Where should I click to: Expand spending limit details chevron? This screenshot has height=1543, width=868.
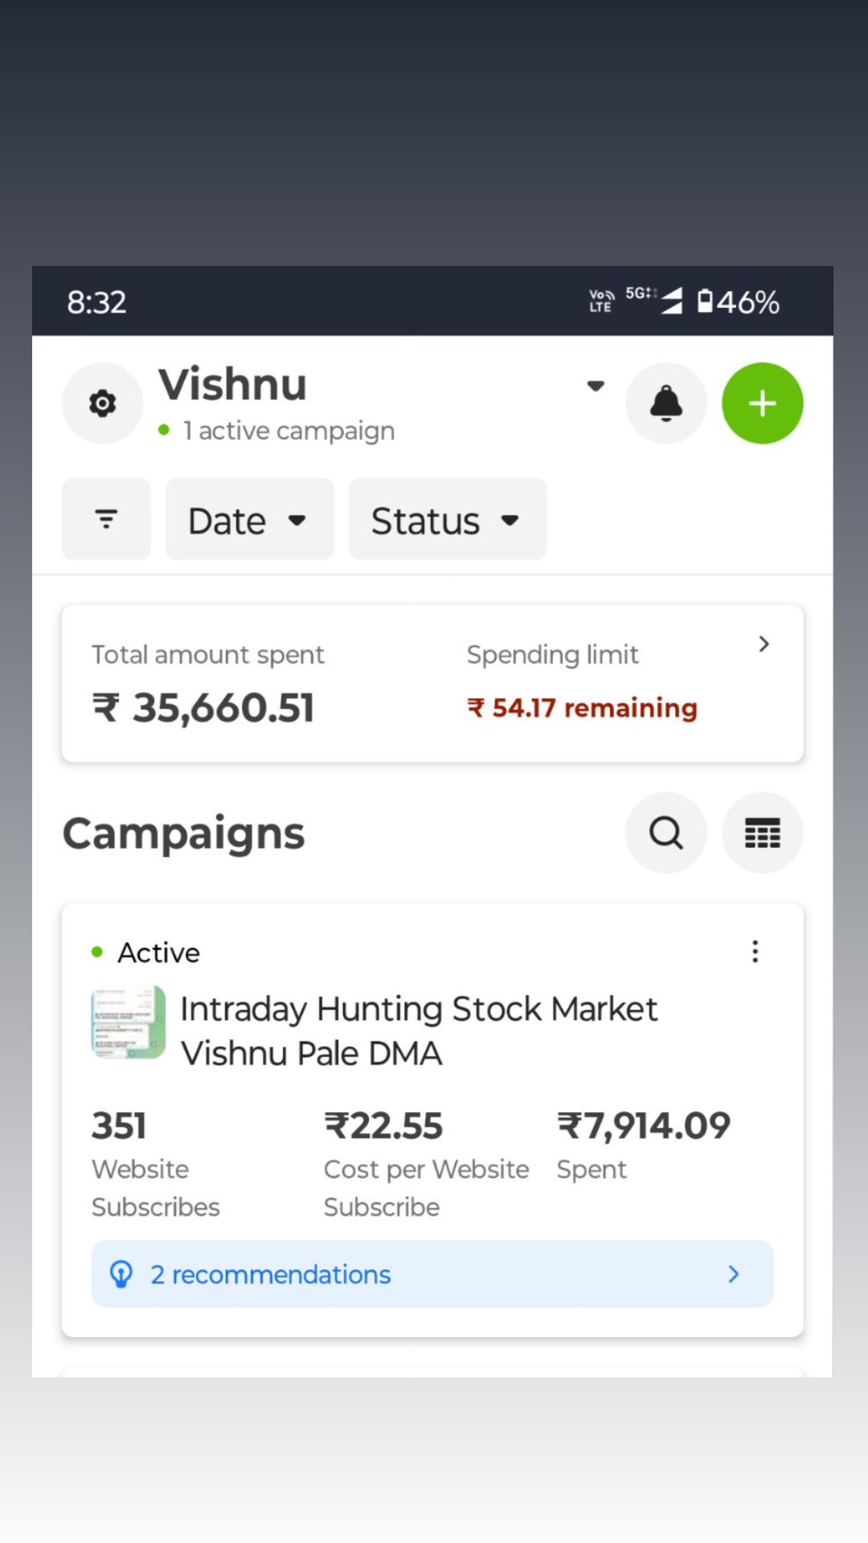pyautogui.click(x=764, y=644)
